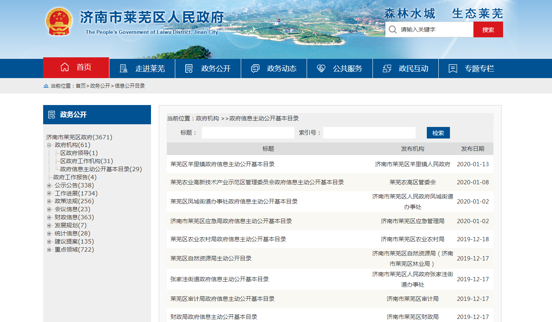This screenshot has width=552, height=322.
Task: Click the red 搜索 button
Action: [488, 30]
